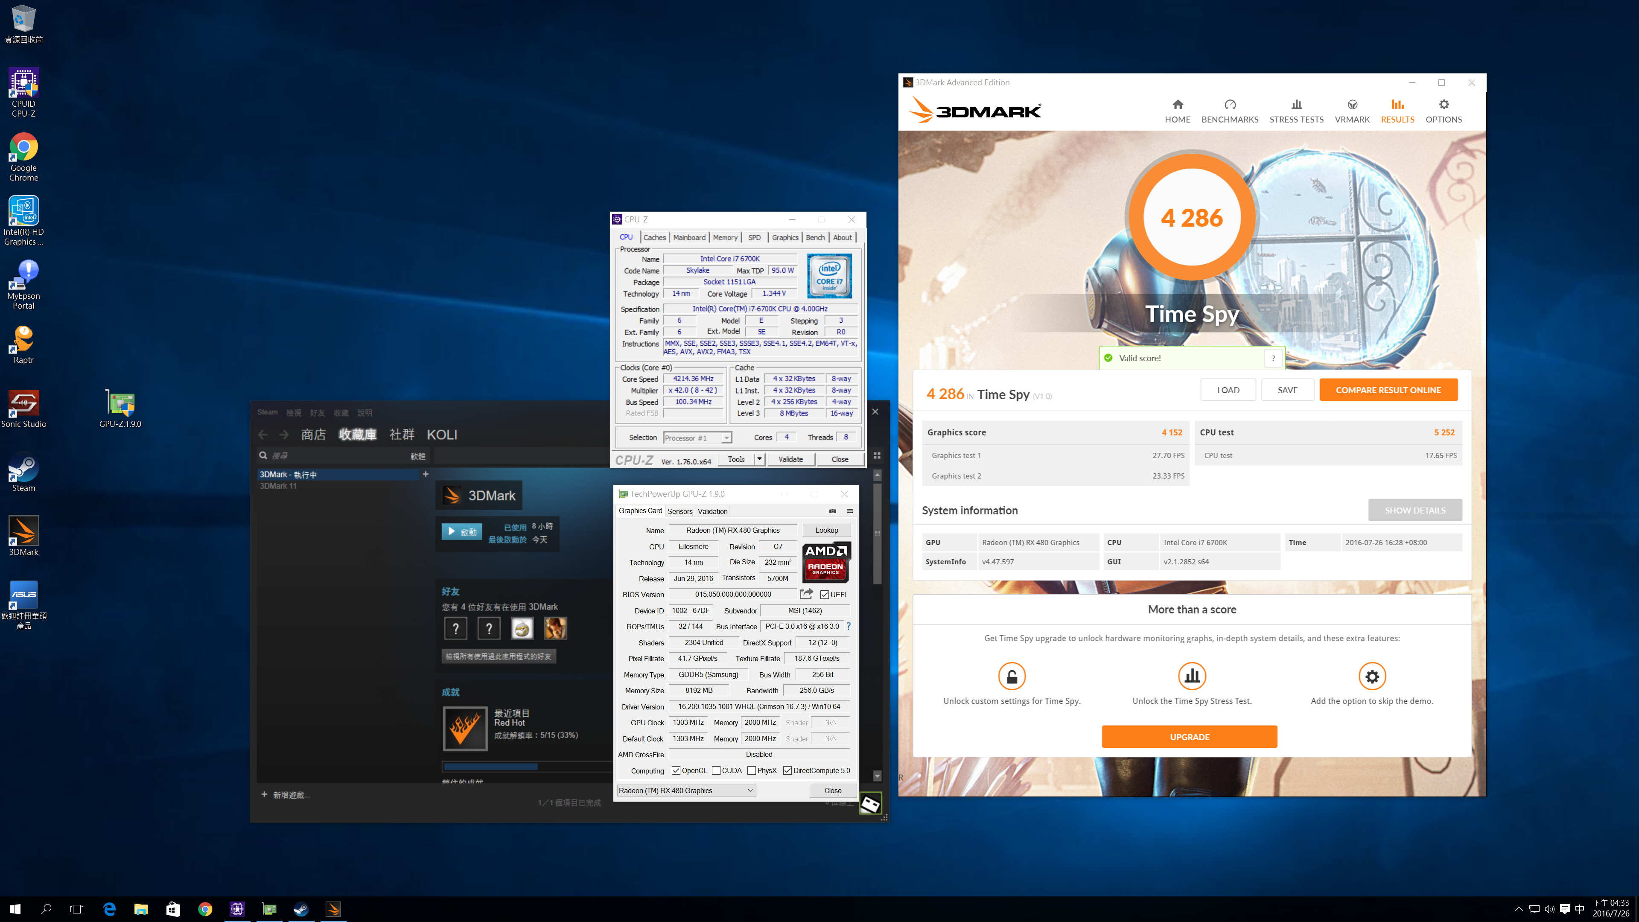Click Bus Interface question mark in GPU-Z

848,626
